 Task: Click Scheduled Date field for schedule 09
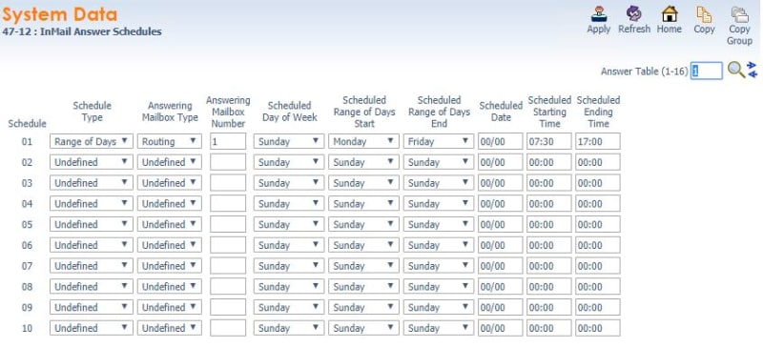click(x=500, y=307)
